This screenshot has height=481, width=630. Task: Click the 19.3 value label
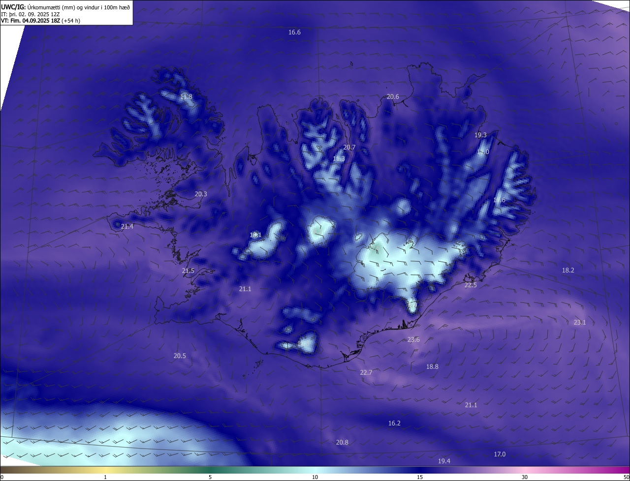point(480,135)
